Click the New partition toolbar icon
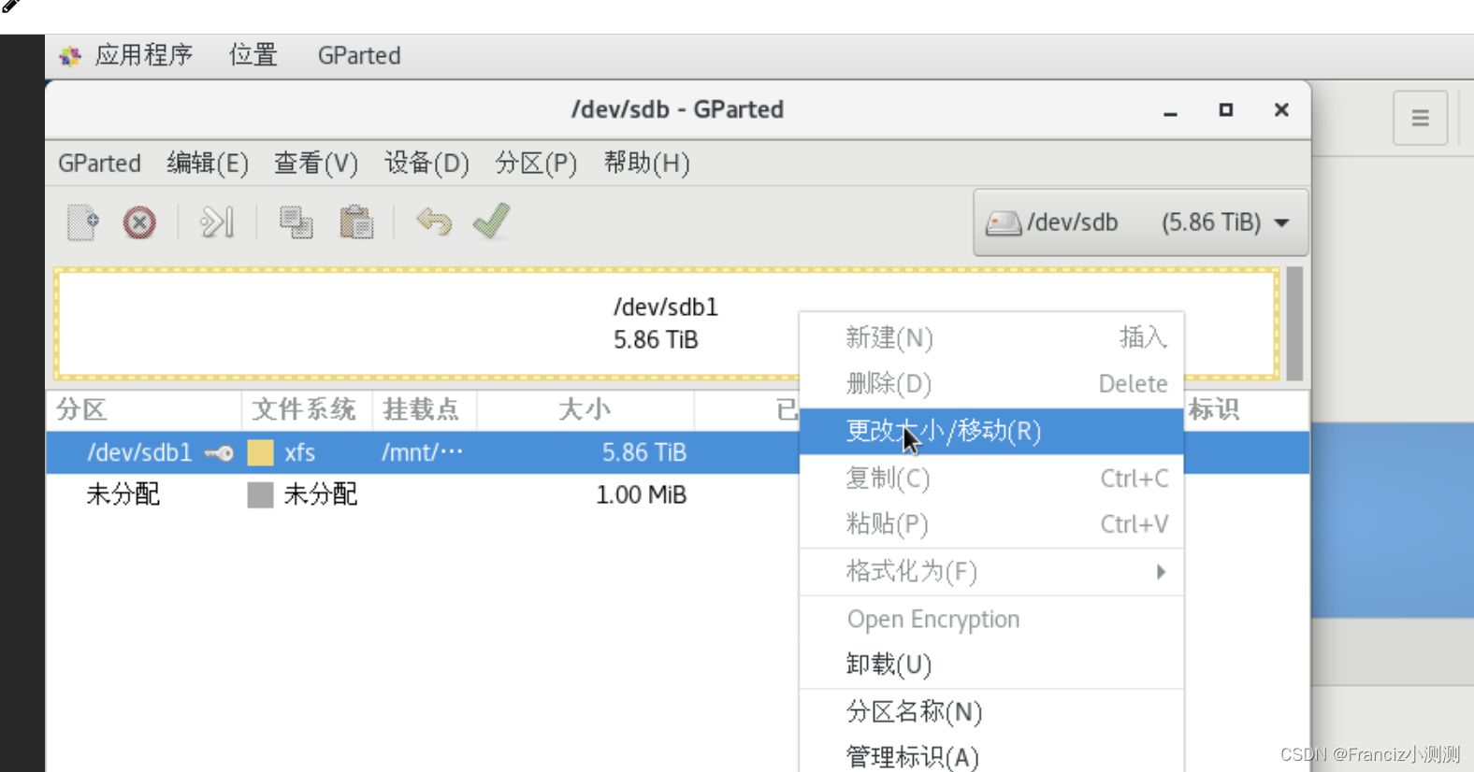Screen dimensions: 1474x772 [82, 222]
